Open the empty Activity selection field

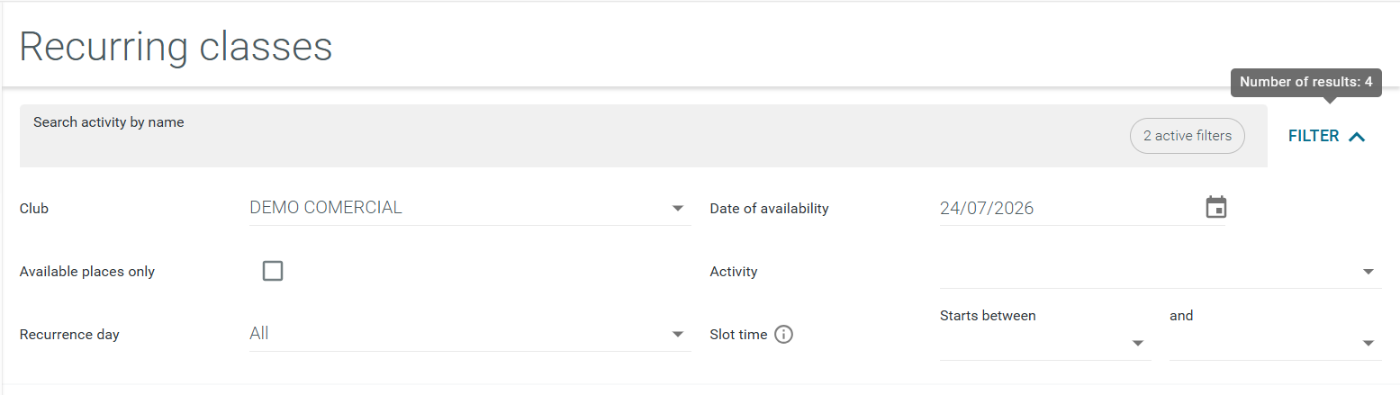1161,271
